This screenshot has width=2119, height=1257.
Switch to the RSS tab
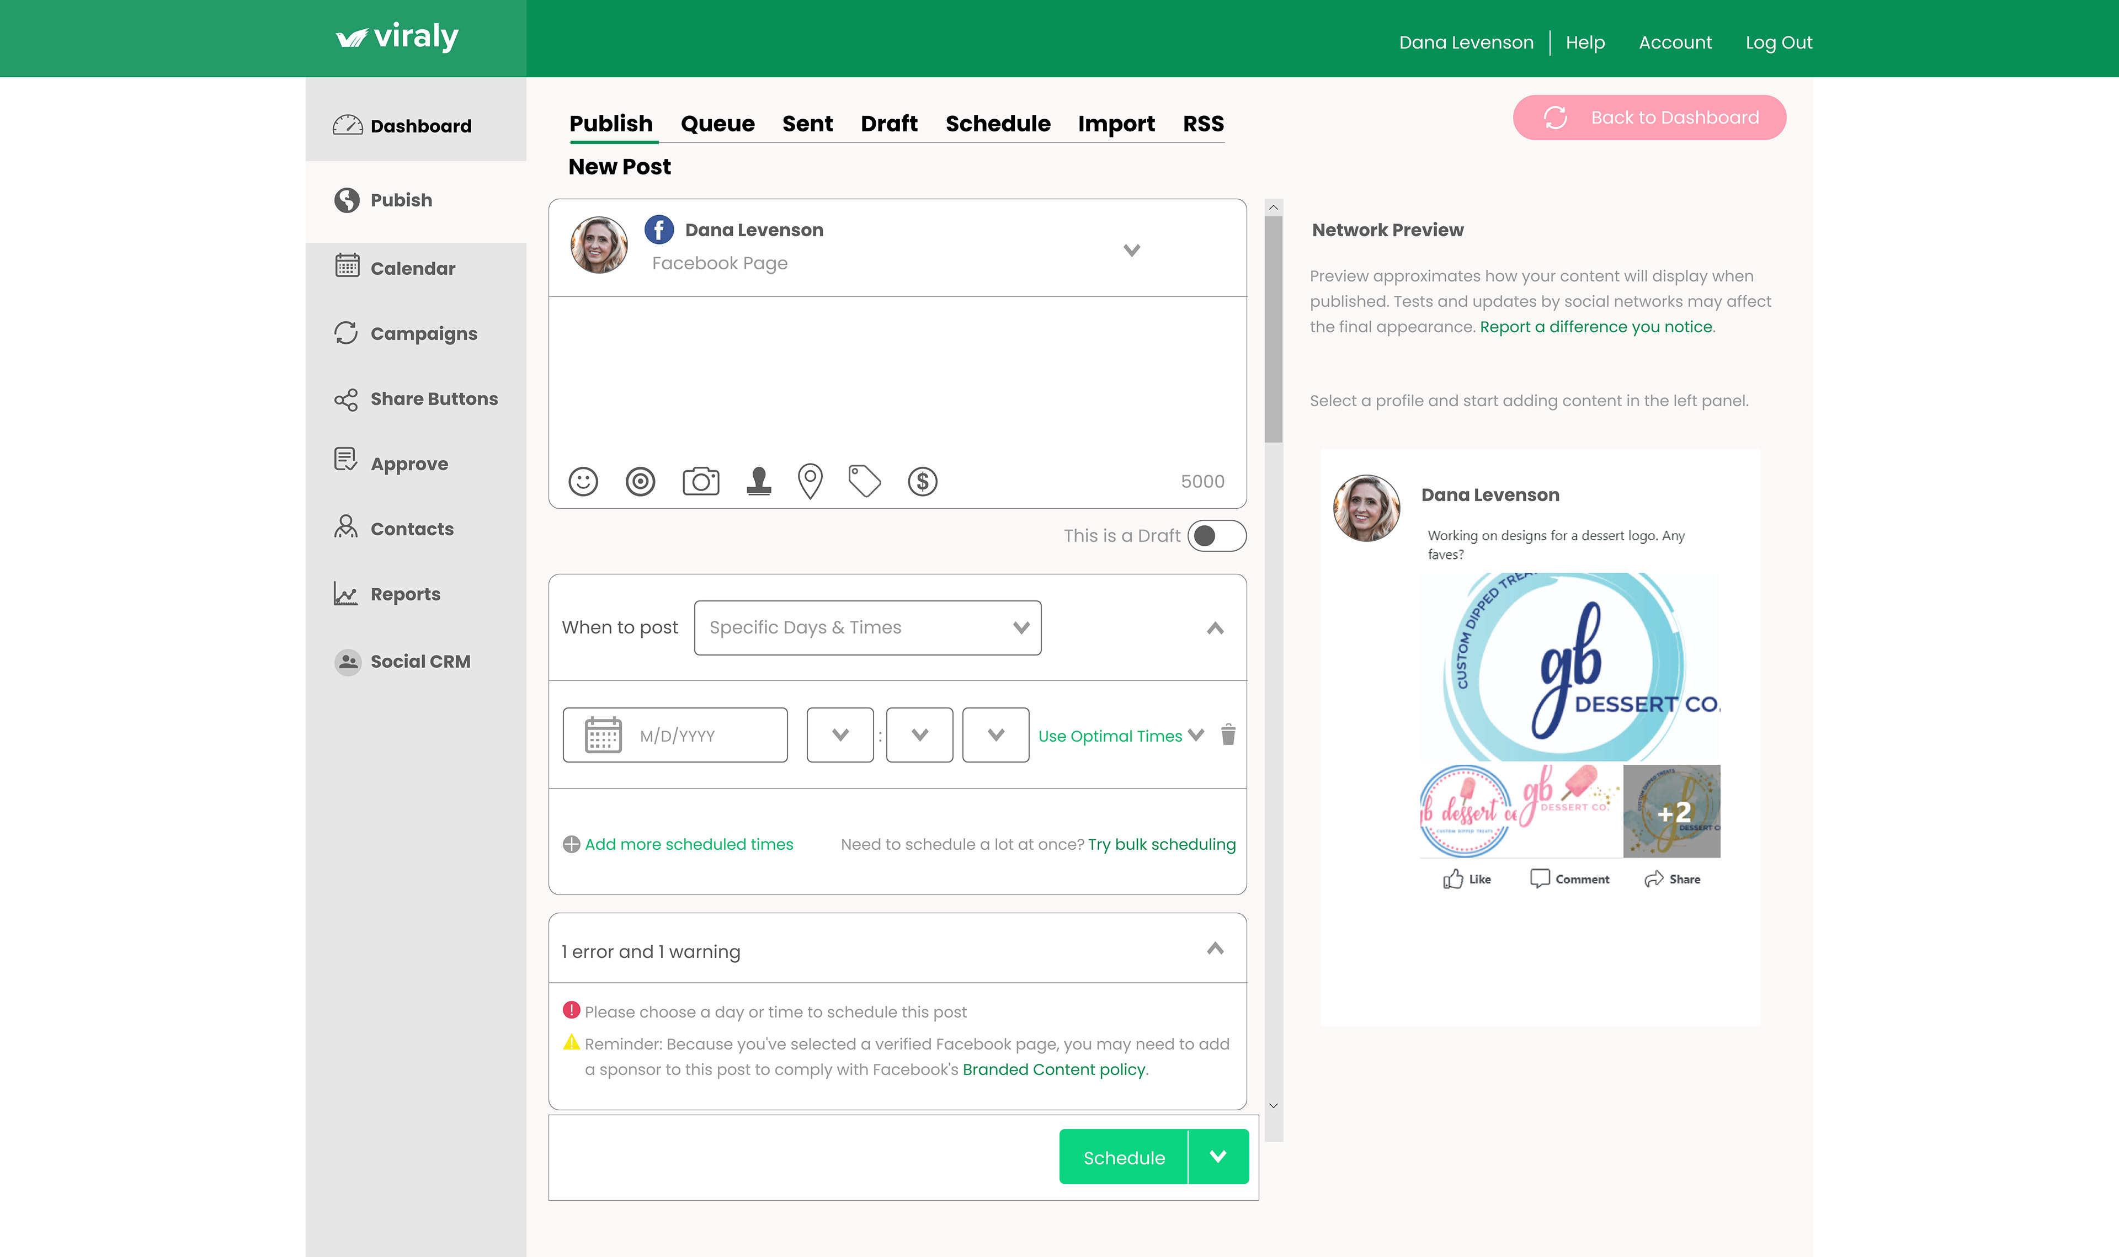pyautogui.click(x=1202, y=124)
